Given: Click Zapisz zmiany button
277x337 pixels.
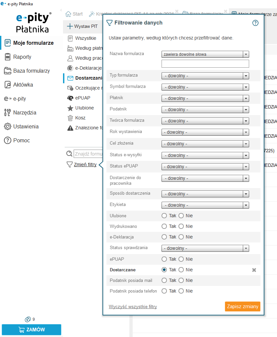Looking at the screenshot, I should tap(242, 306).
